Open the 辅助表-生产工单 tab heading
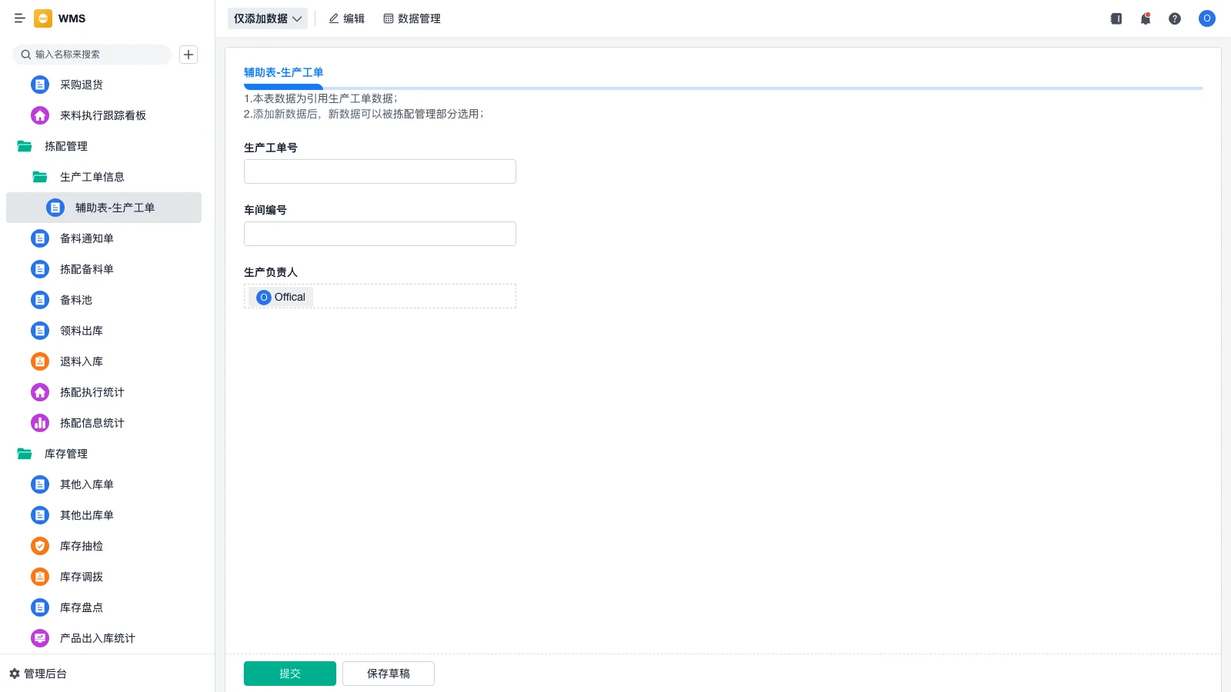The width and height of the screenshot is (1231, 692). click(x=284, y=72)
